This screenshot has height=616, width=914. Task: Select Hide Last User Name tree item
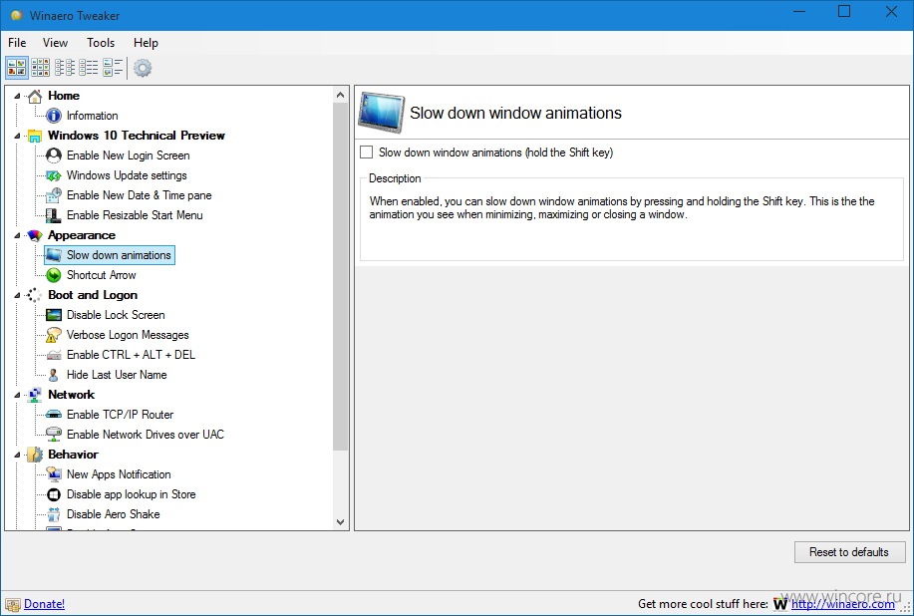coord(117,375)
